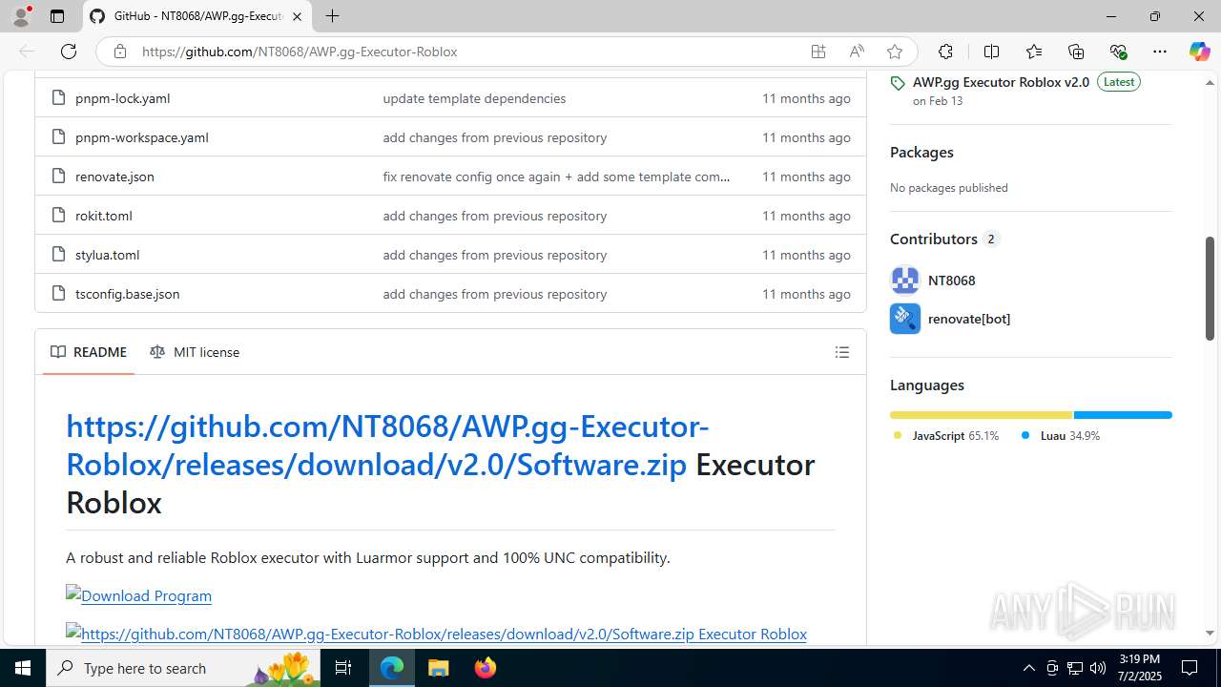Image resolution: width=1221 pixels, height=687 pixels.
Task: Click the Latest release badge
Action: (x=1119, y=82)
